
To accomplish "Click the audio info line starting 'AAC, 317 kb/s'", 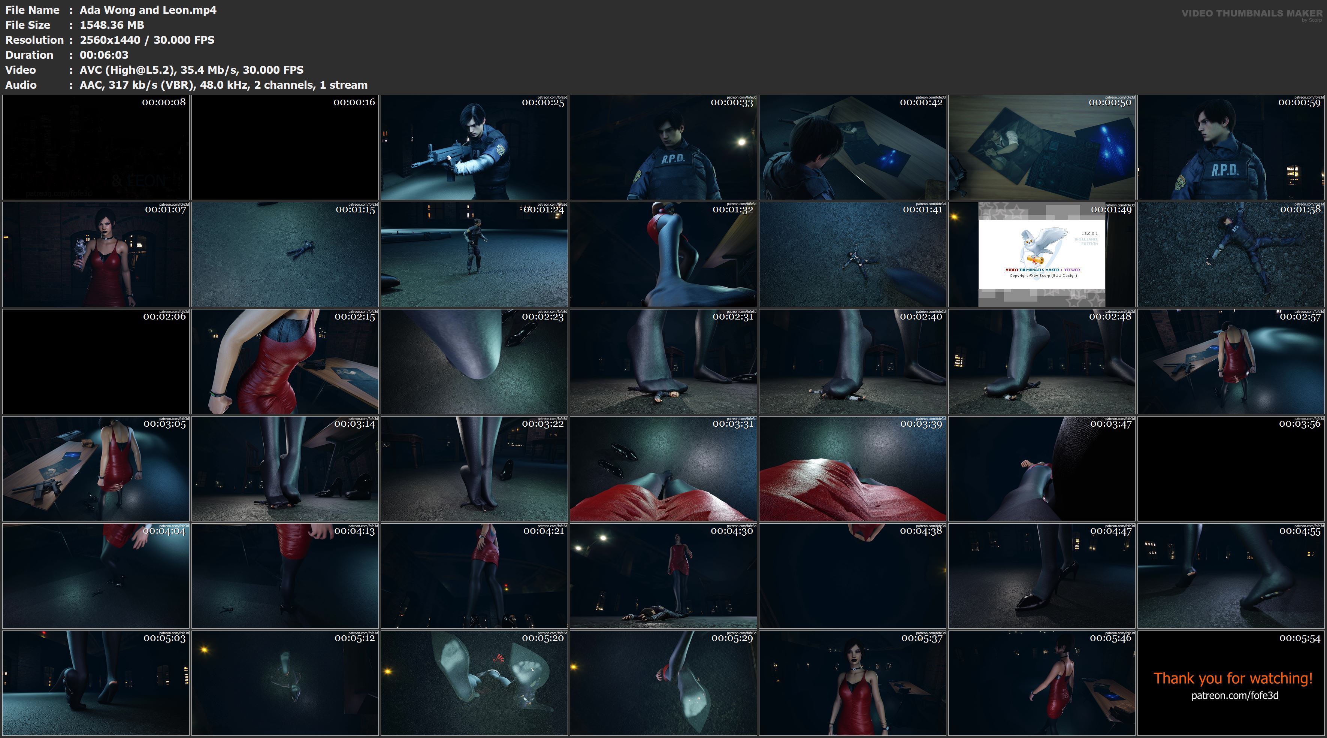I will tap(224, 84).
